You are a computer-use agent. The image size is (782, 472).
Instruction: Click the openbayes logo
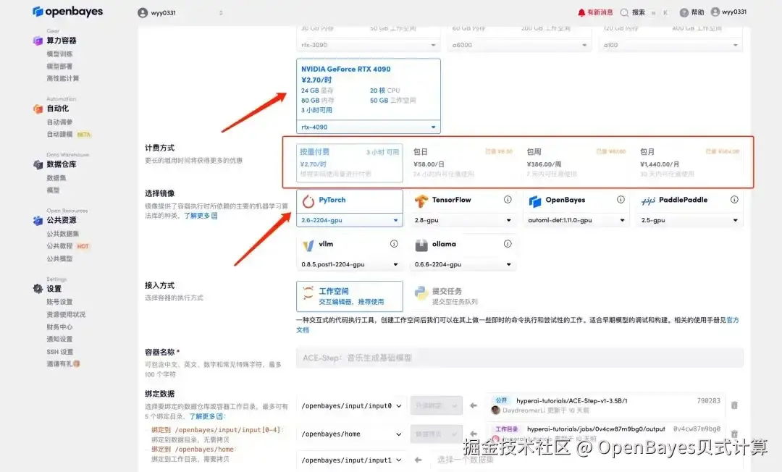coord(67,11)
